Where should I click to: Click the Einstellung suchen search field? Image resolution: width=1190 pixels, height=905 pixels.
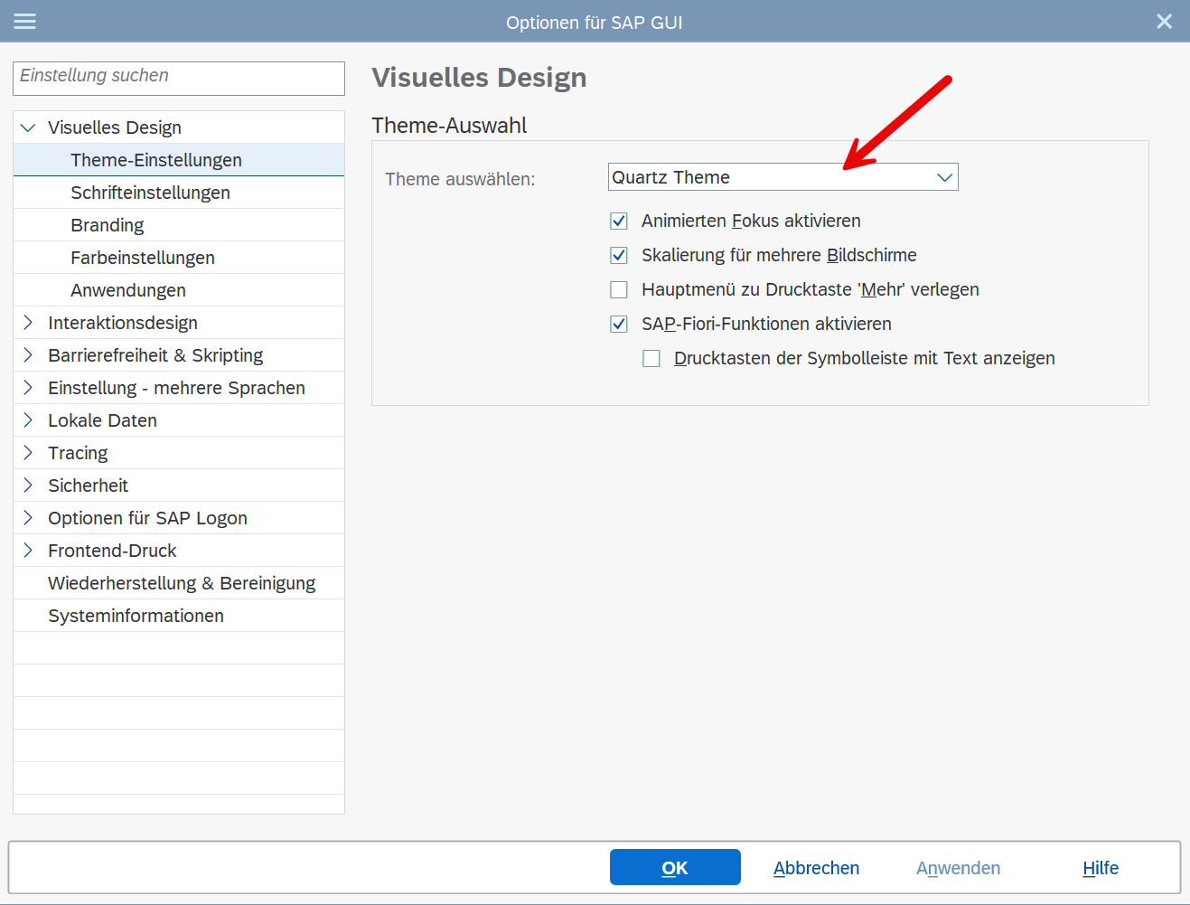coord(179,78)
